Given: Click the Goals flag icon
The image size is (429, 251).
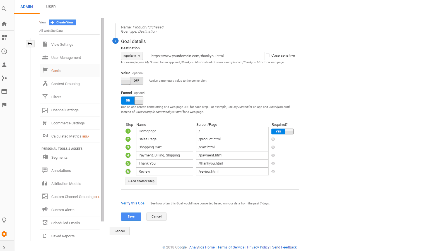Looking at the screenshot, I should [x=45, y=70].
